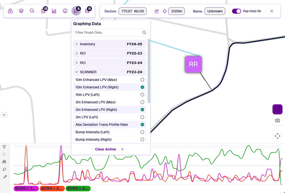
Task: Open the reports icon with badge 13
Action: coord(43,11)
